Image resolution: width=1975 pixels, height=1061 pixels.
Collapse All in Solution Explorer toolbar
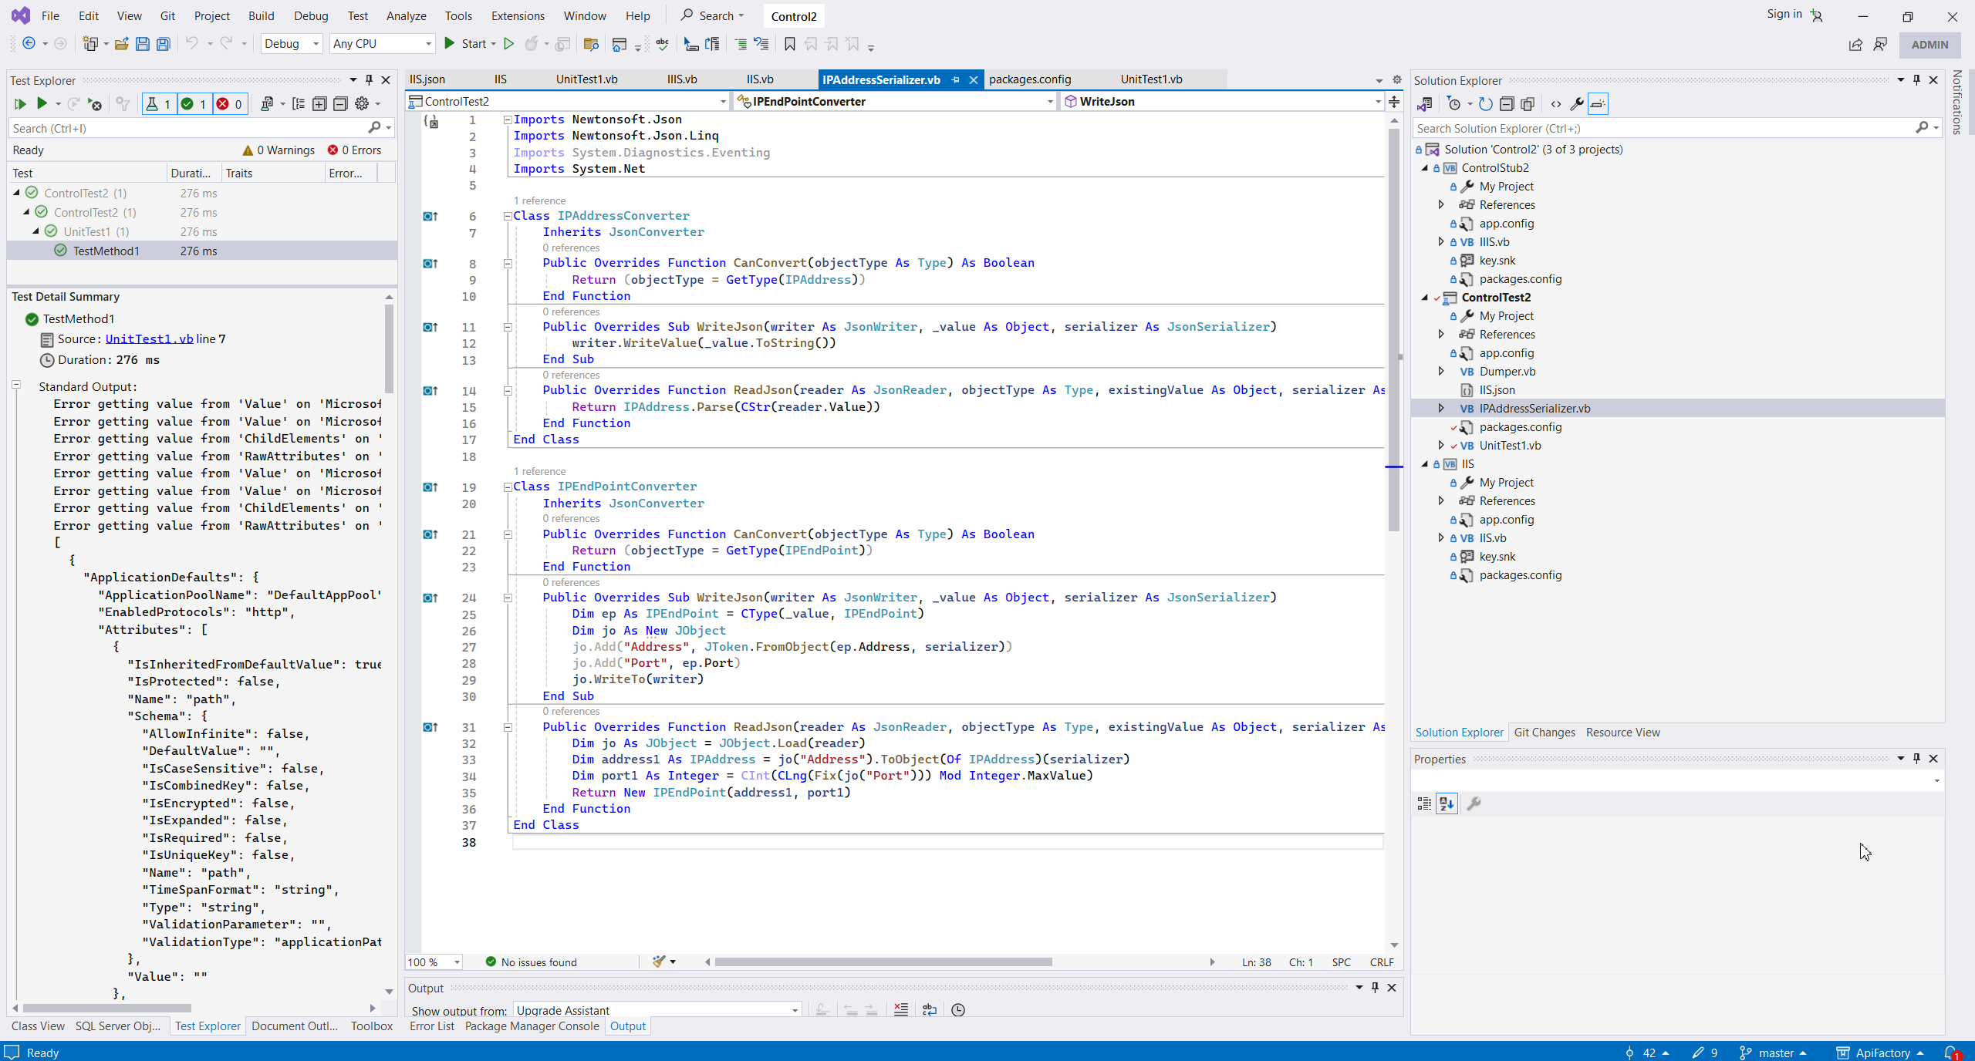tap(1506, 103)
